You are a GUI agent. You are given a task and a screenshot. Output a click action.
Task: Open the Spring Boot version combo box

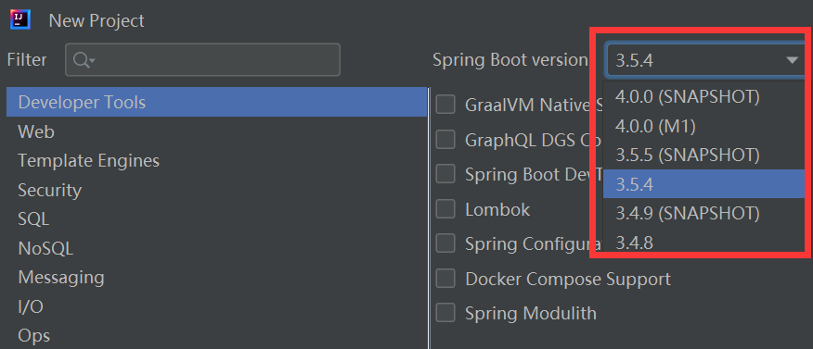coord(705,60)
